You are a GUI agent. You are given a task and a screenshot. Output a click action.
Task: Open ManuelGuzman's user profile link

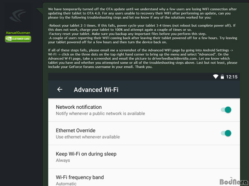click(x=18, y=33)
